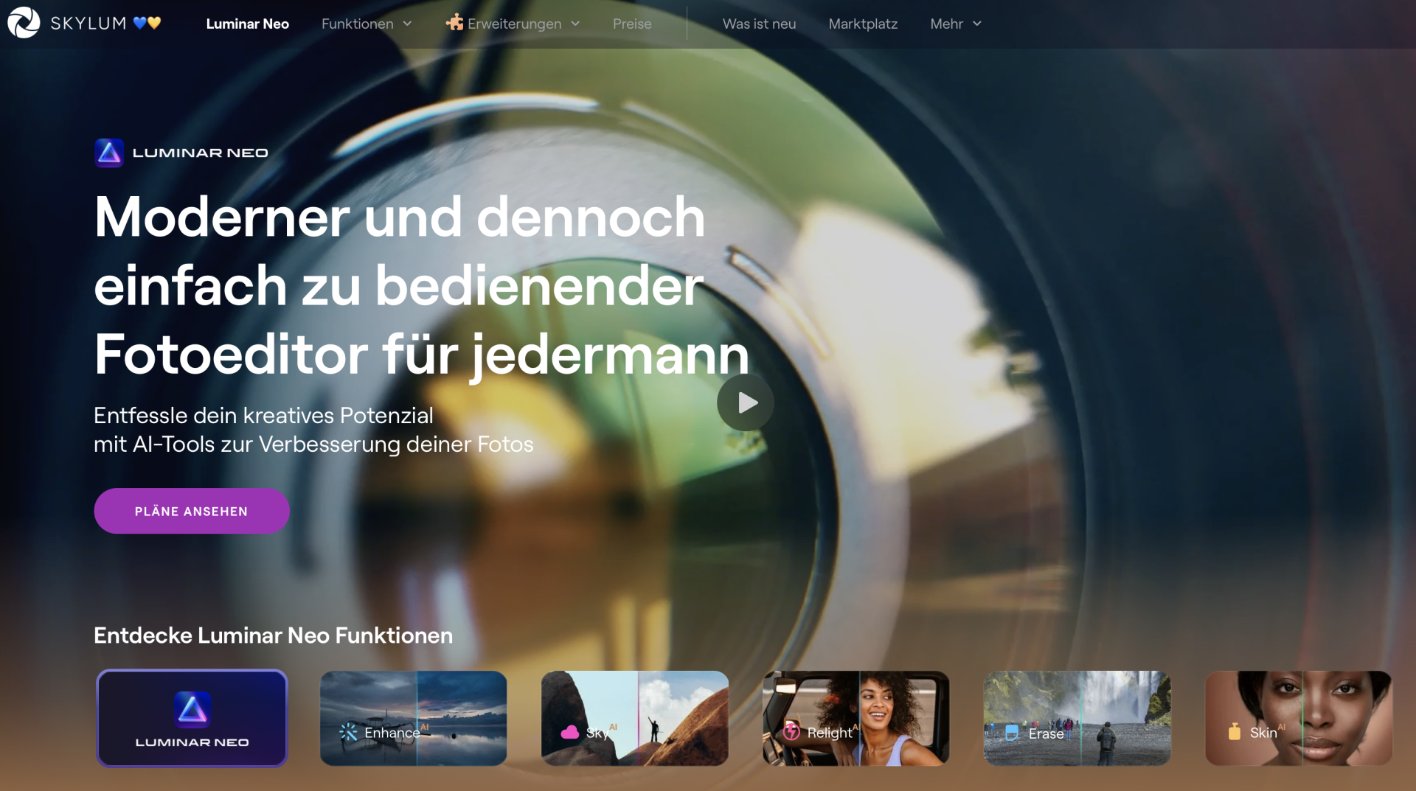The width and height of the screenshot is (1416, 791).
Task: Open the Marktplatz link
Action: point(863,24)
